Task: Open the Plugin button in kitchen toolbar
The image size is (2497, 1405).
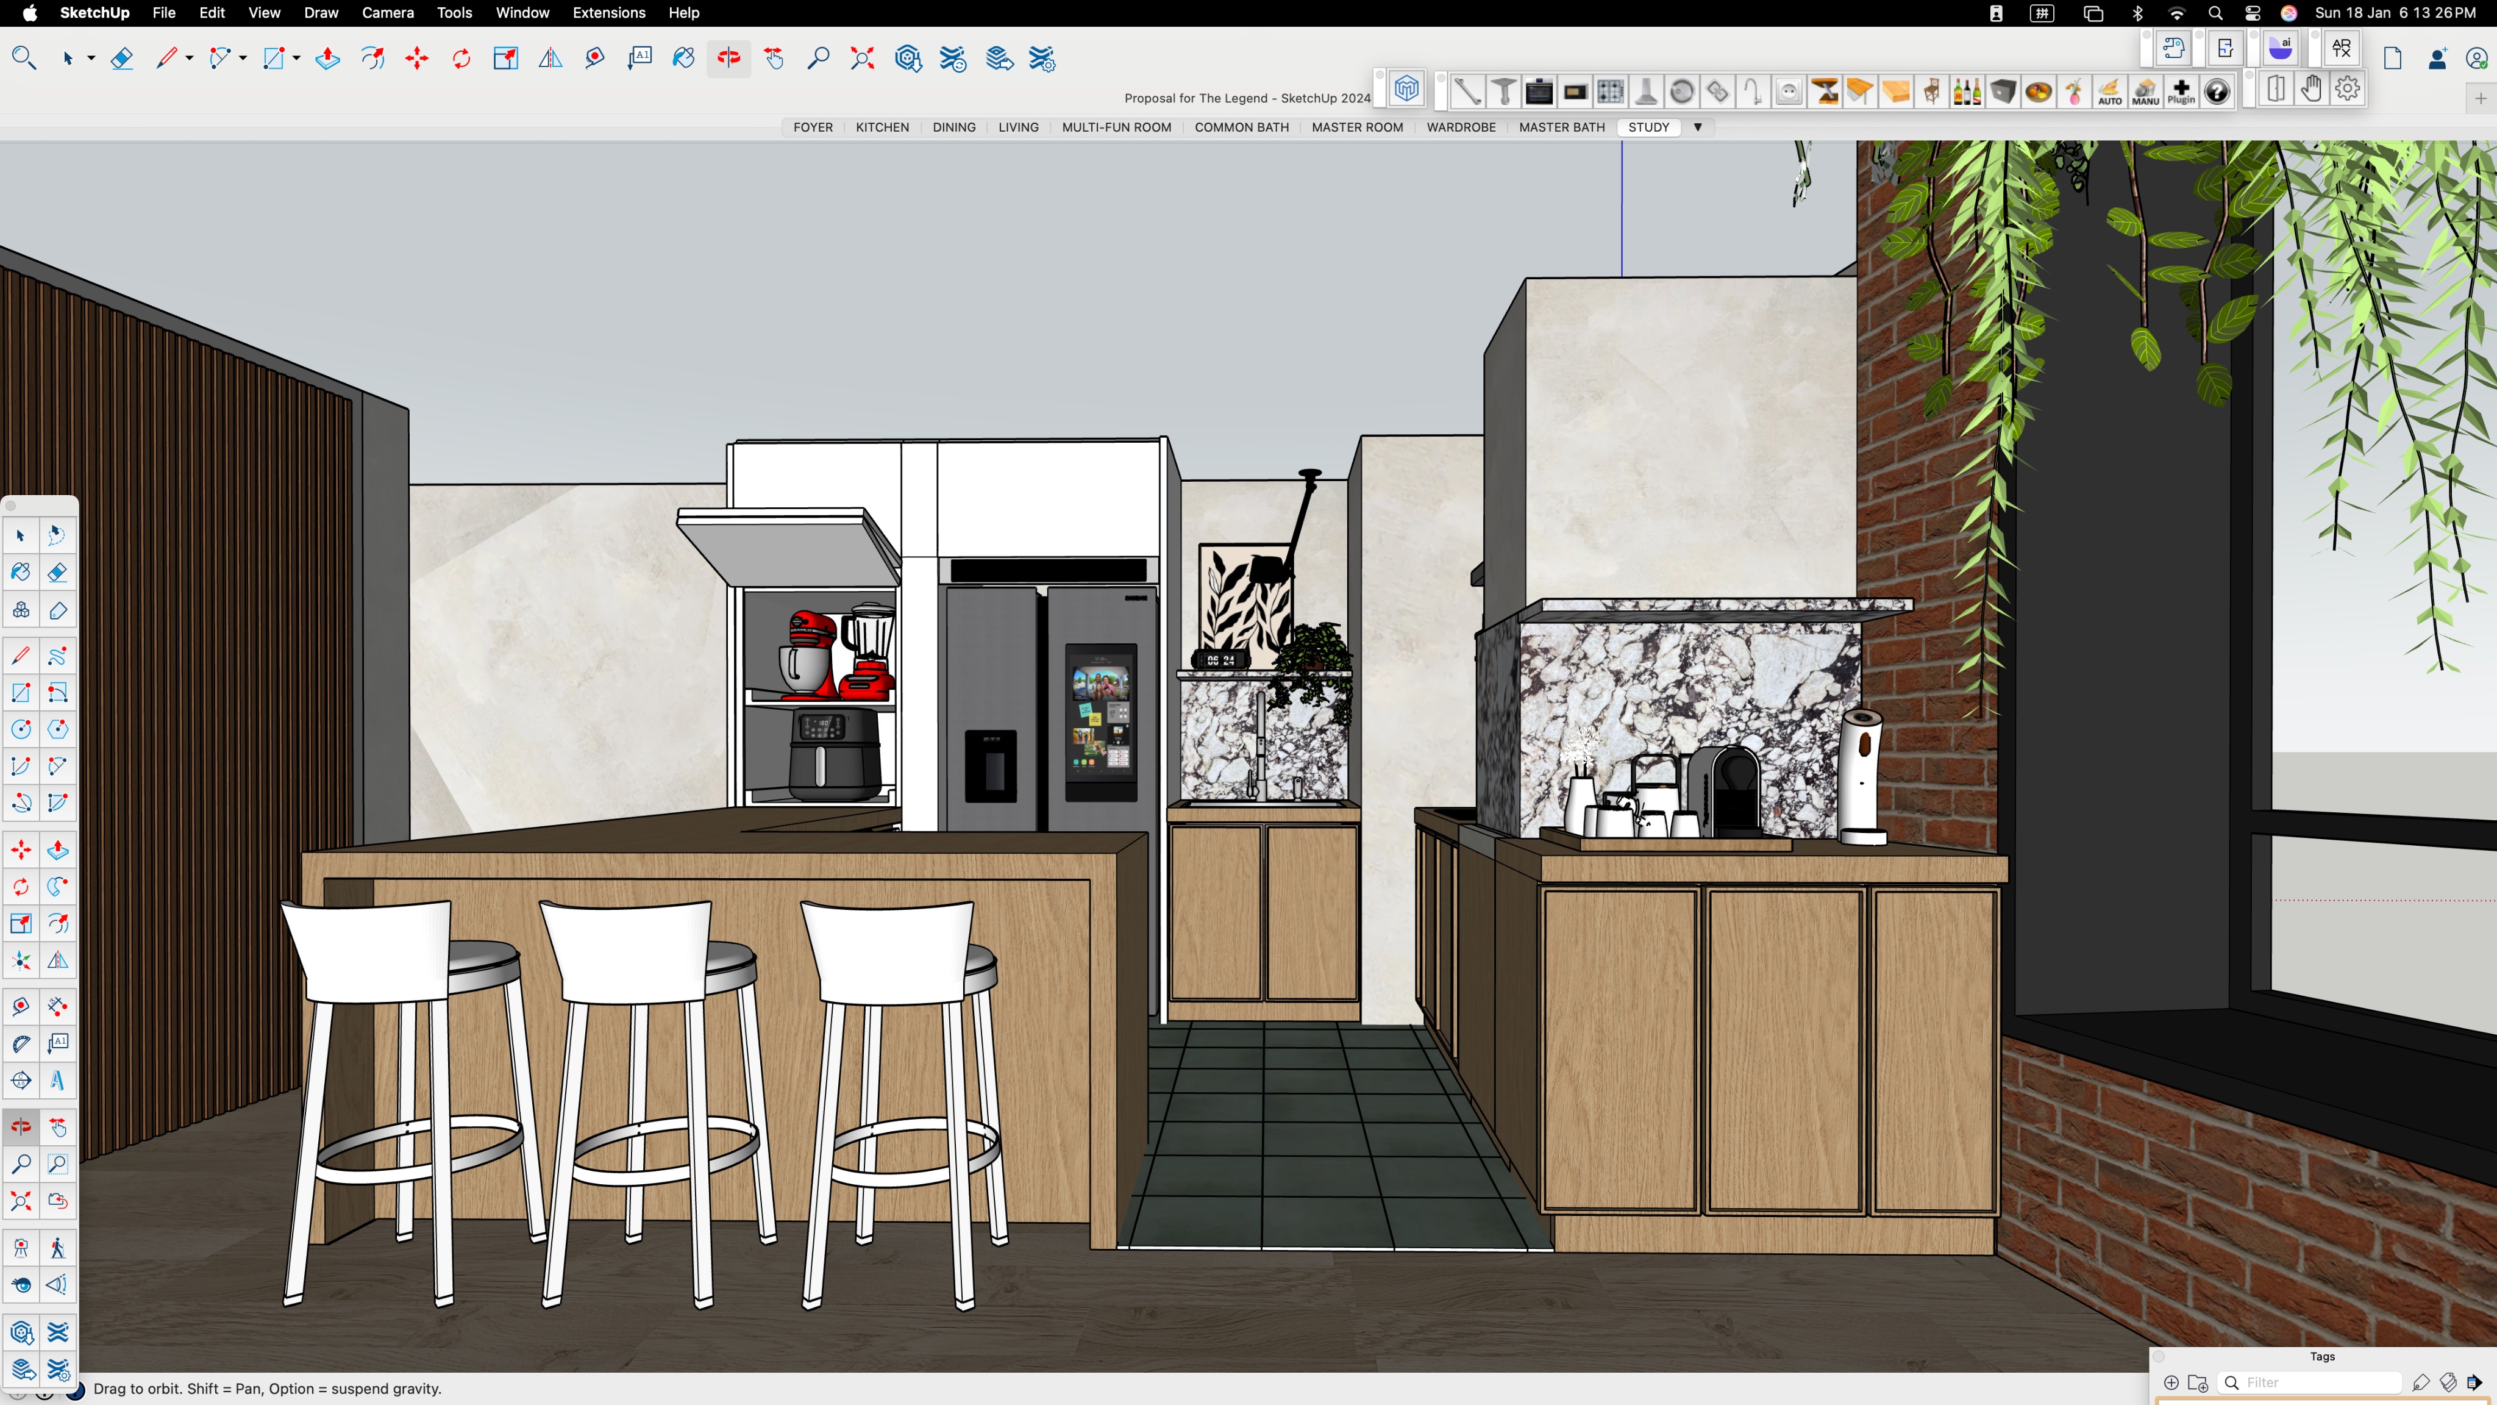Action: pyautogui.click(x=2181, y=92)
